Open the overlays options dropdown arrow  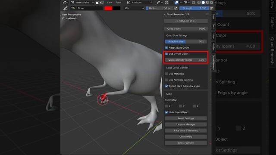(181, 3)
